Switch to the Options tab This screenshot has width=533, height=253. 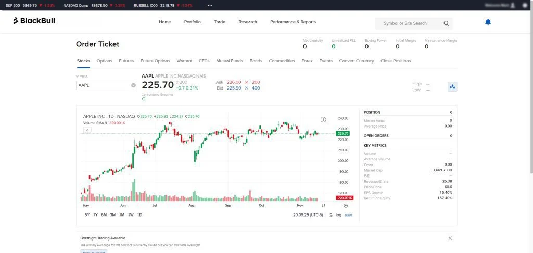pyautogui.click(x=104, y=61)
